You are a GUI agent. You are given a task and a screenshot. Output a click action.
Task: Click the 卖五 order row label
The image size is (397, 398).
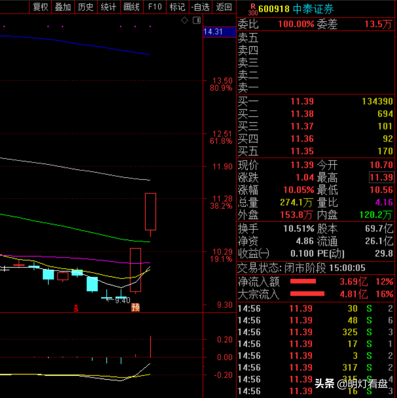point(248,38)
